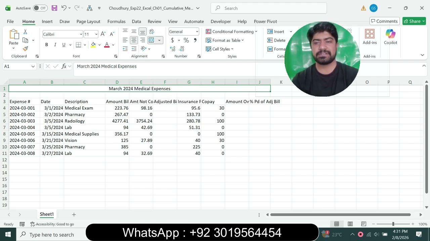Add a new sheet with plus

(x=74, y=215)
